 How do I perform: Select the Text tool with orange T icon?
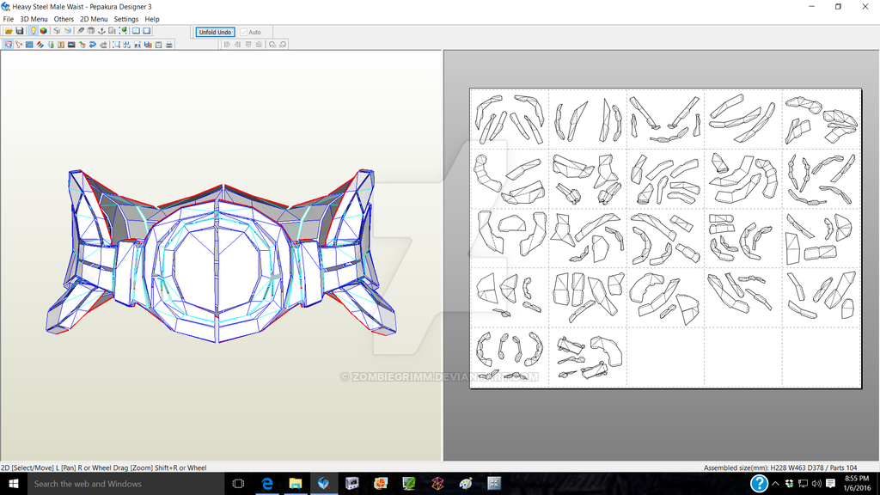(x=61, y=45)
